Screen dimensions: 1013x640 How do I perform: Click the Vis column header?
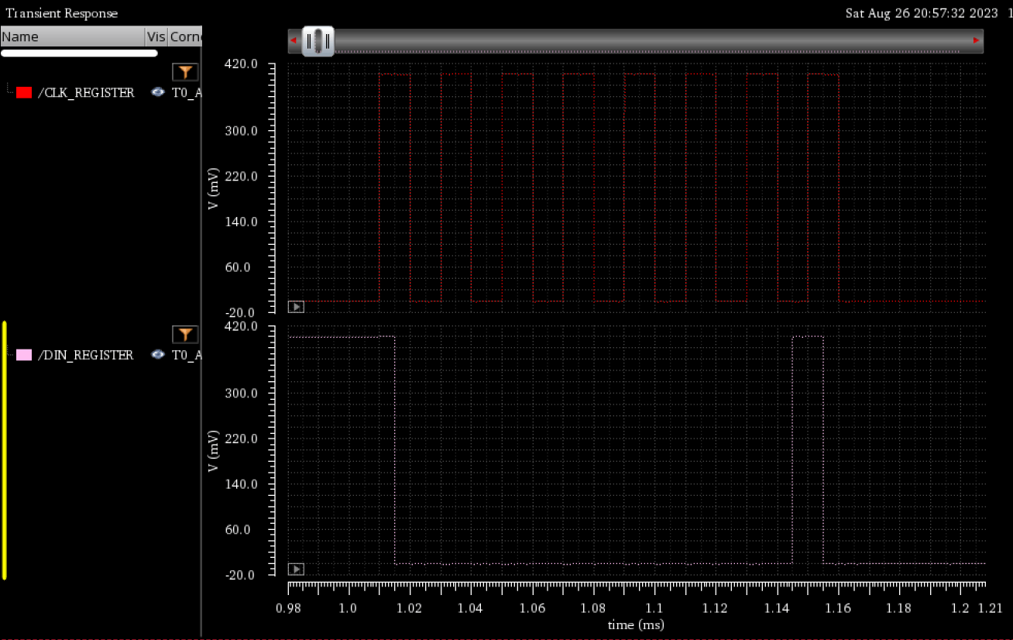pos(156,37)
